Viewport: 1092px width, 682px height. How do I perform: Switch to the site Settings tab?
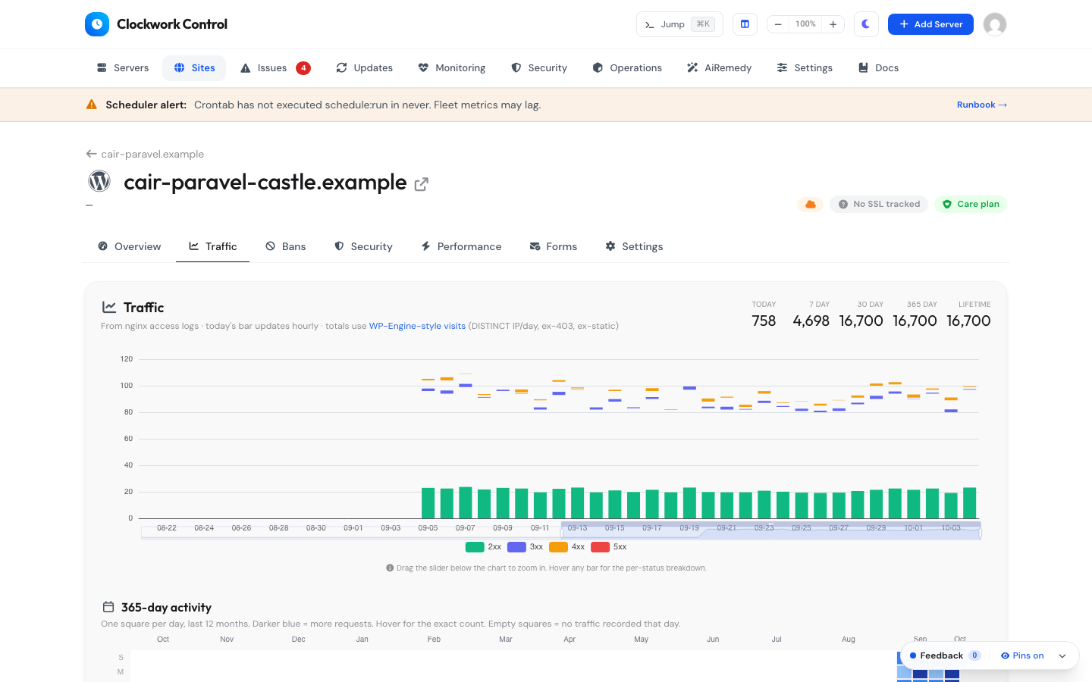coord(635,246)
